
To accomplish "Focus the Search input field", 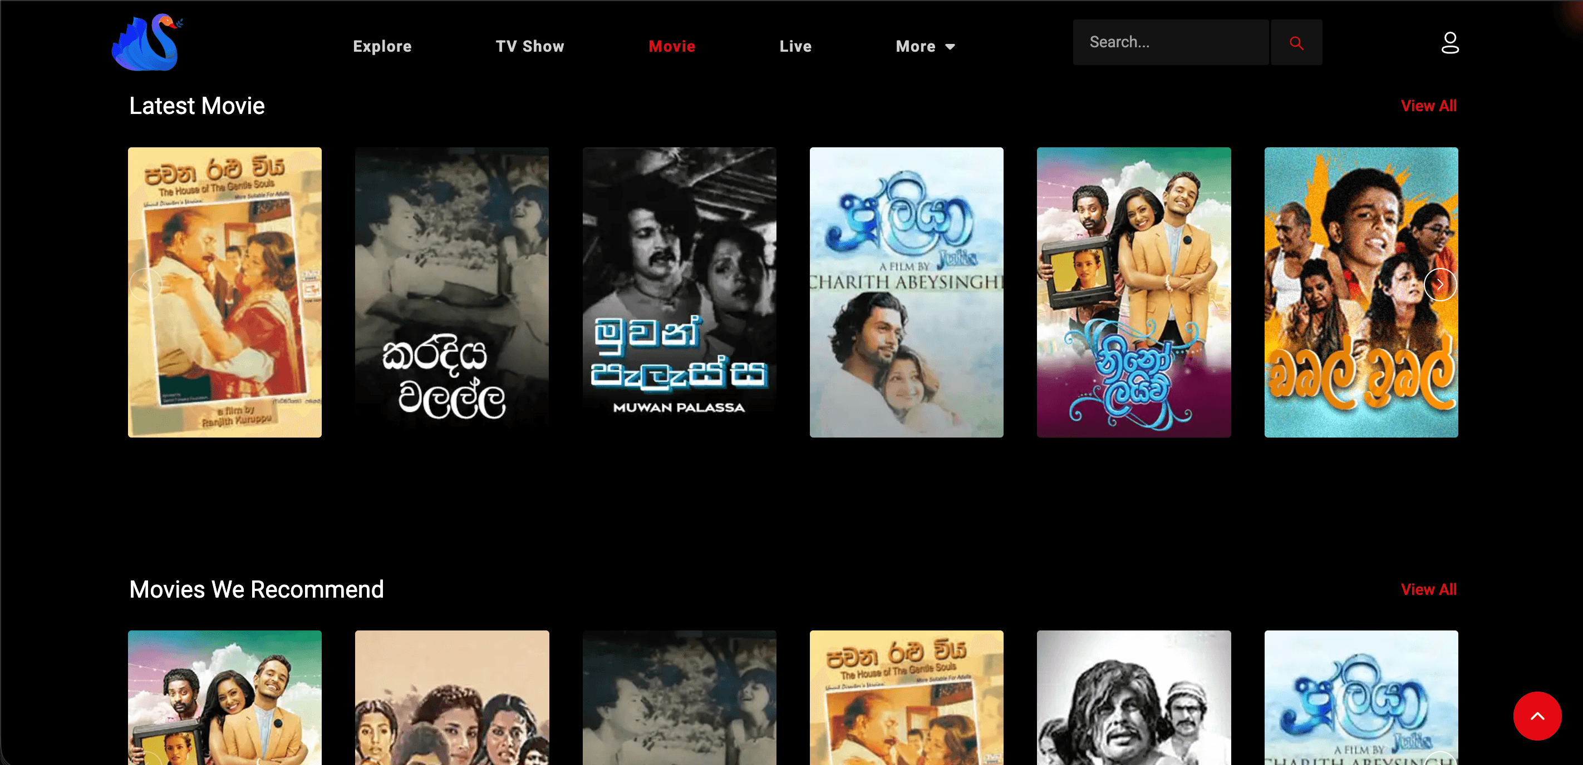I will pyautogui.click(x=1171, y=42).
